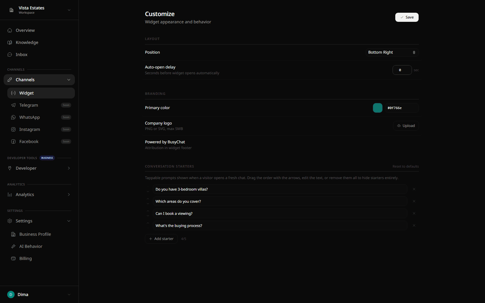This screenshot has width=485, height=303.
Task: Expand the Developer menu chevron
Action: point(69,168)
